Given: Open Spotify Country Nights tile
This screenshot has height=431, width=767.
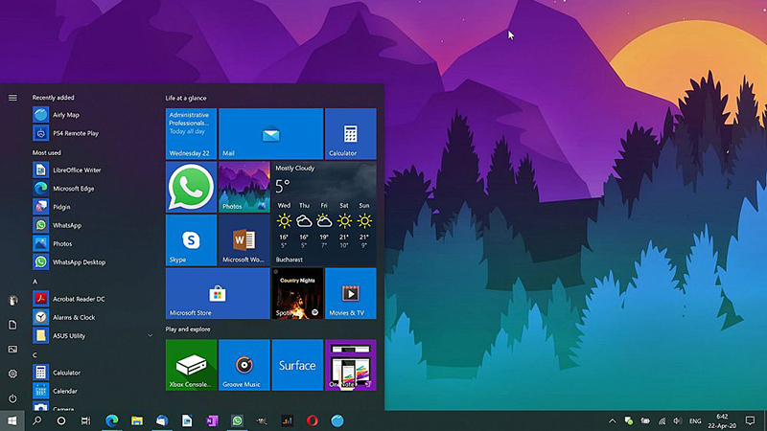Looking at the screenshot, I should [x=297, y=294].
